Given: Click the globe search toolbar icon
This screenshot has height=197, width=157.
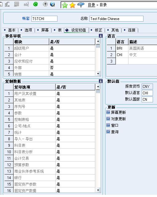Looking at the screenshot, I should point(53,4).
